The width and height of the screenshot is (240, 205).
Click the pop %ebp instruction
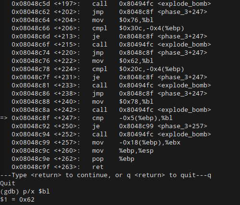click(113, 159)
